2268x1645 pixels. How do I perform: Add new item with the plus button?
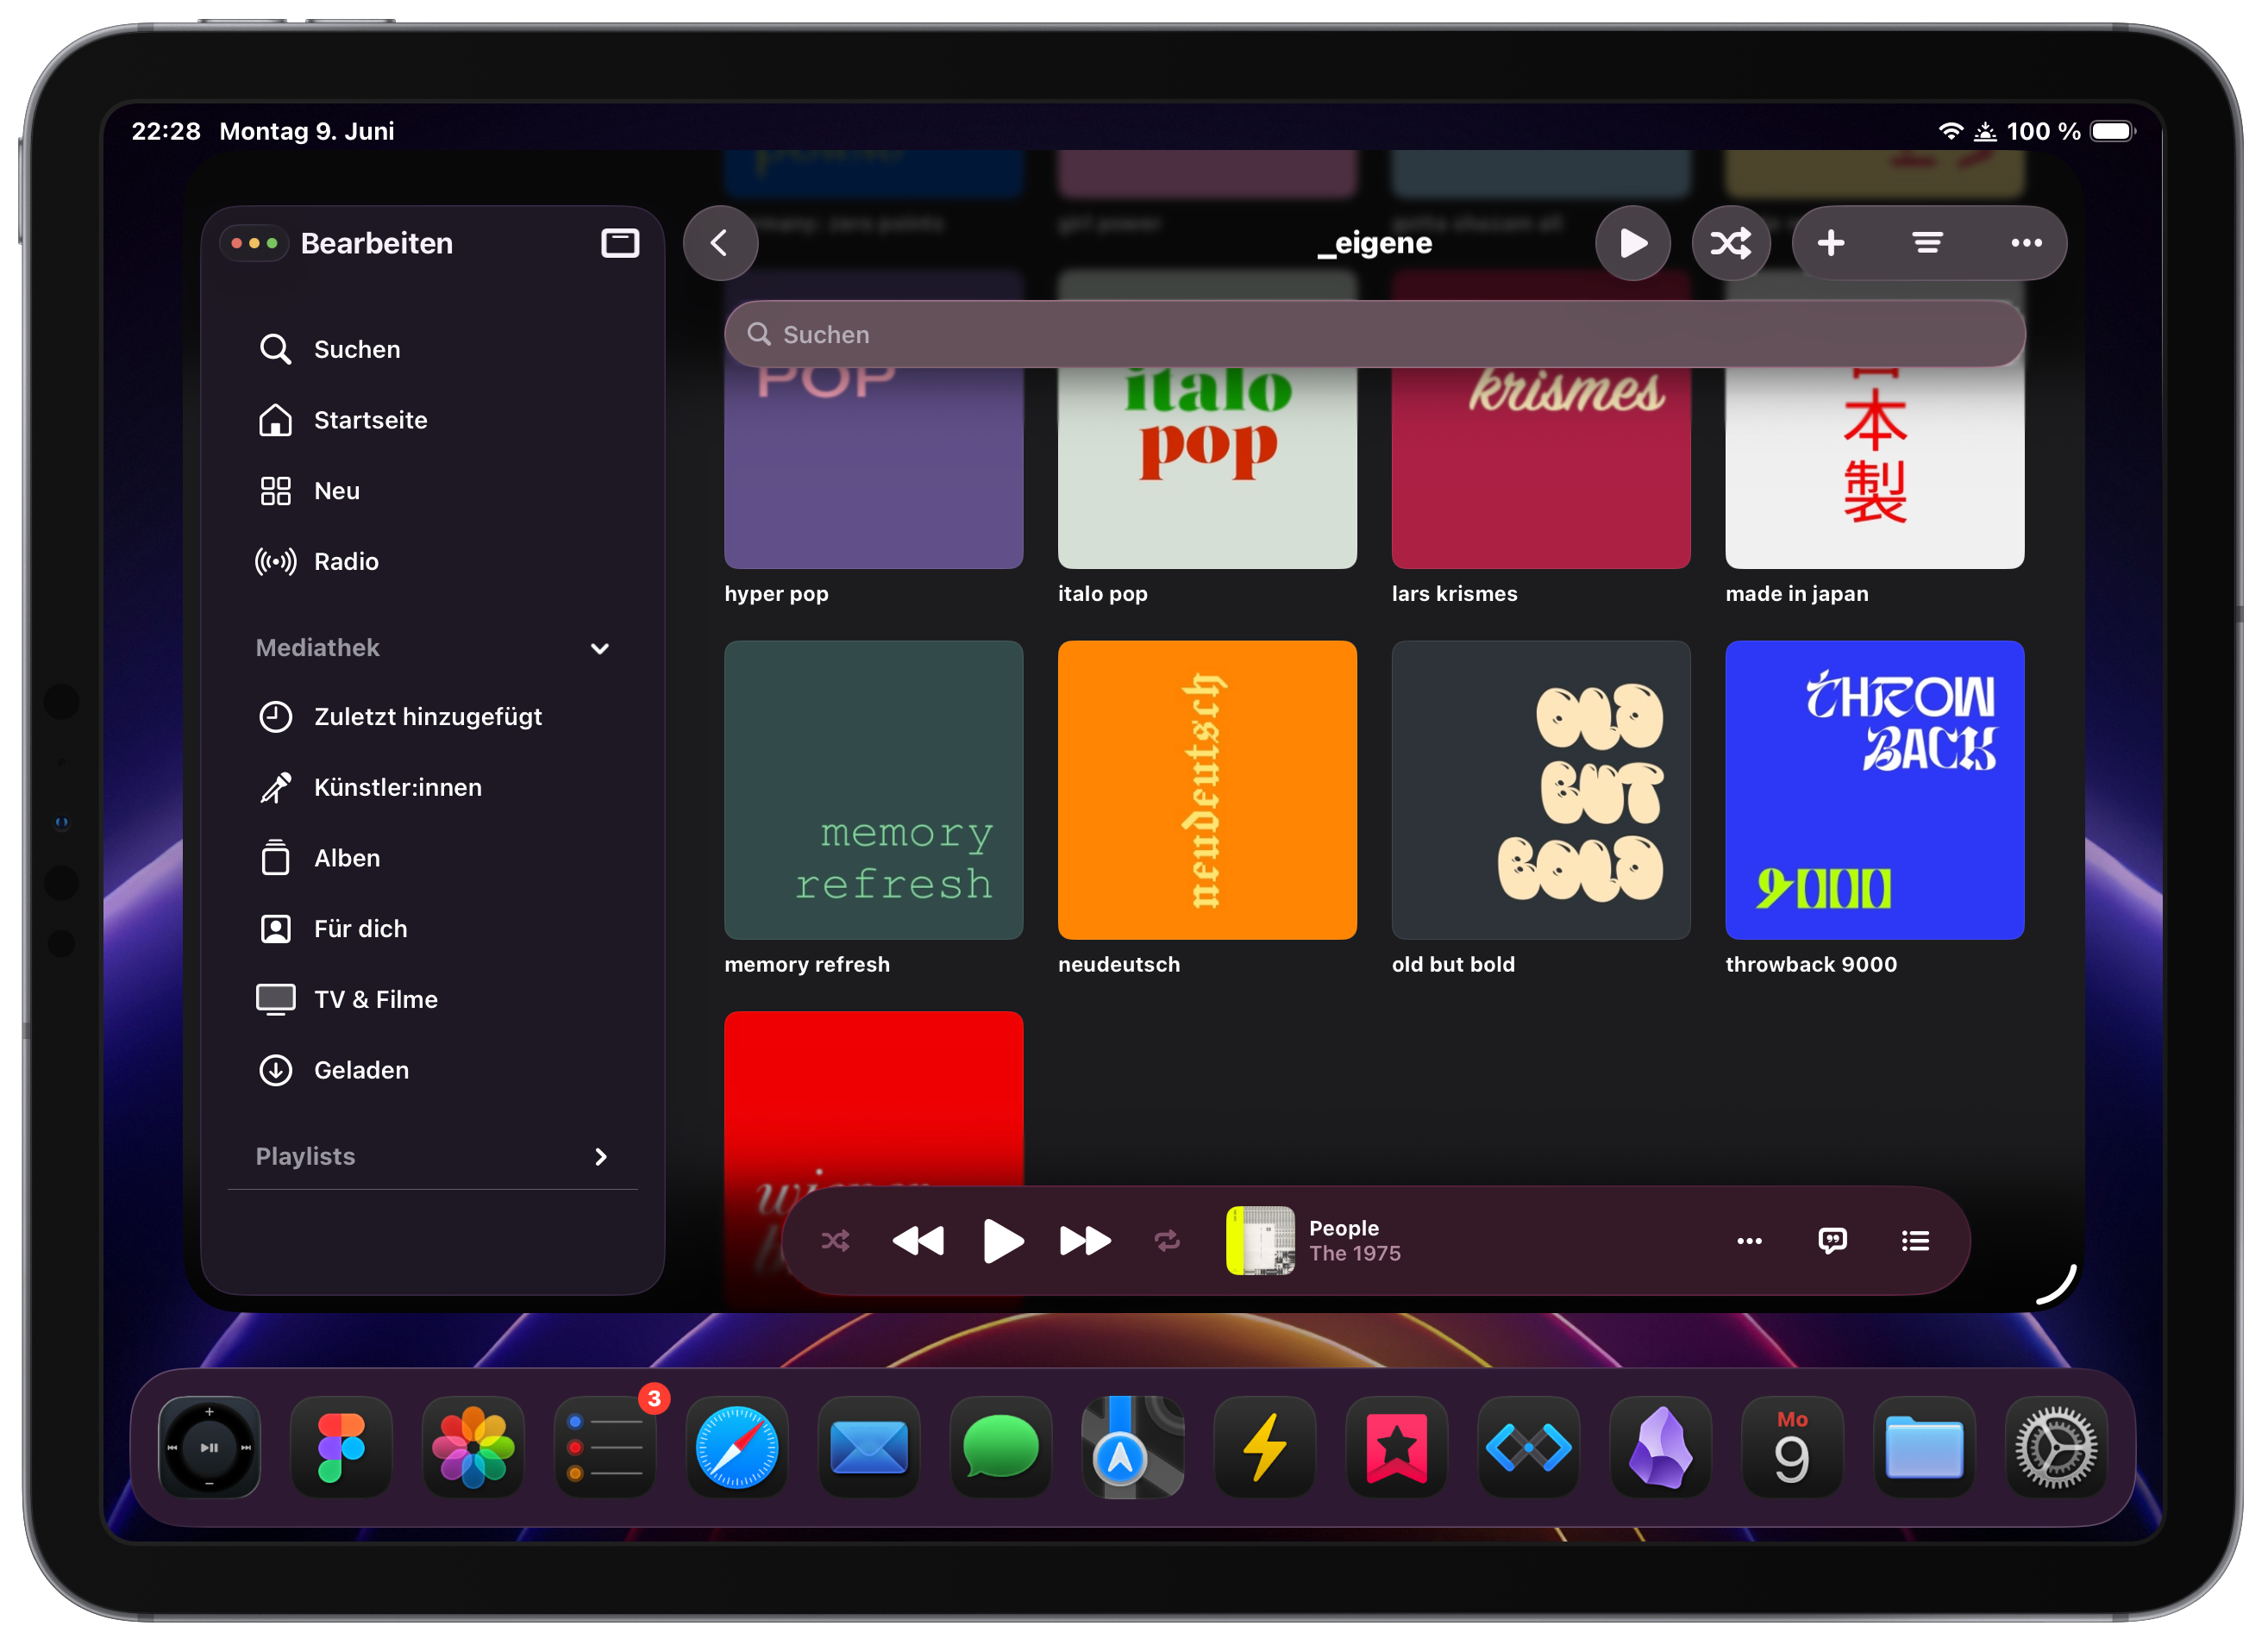pyautogui.click(x=1831, y=243)
